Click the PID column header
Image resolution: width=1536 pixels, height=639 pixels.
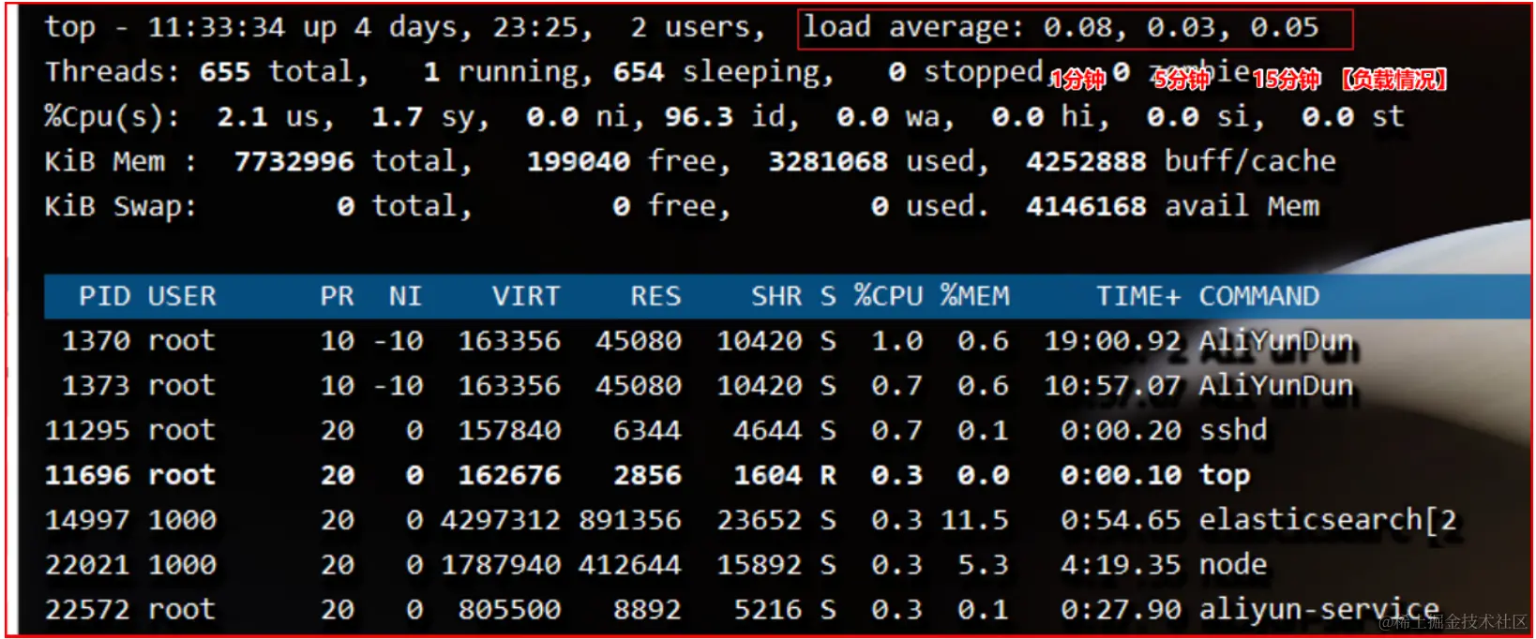coord(104,297)
